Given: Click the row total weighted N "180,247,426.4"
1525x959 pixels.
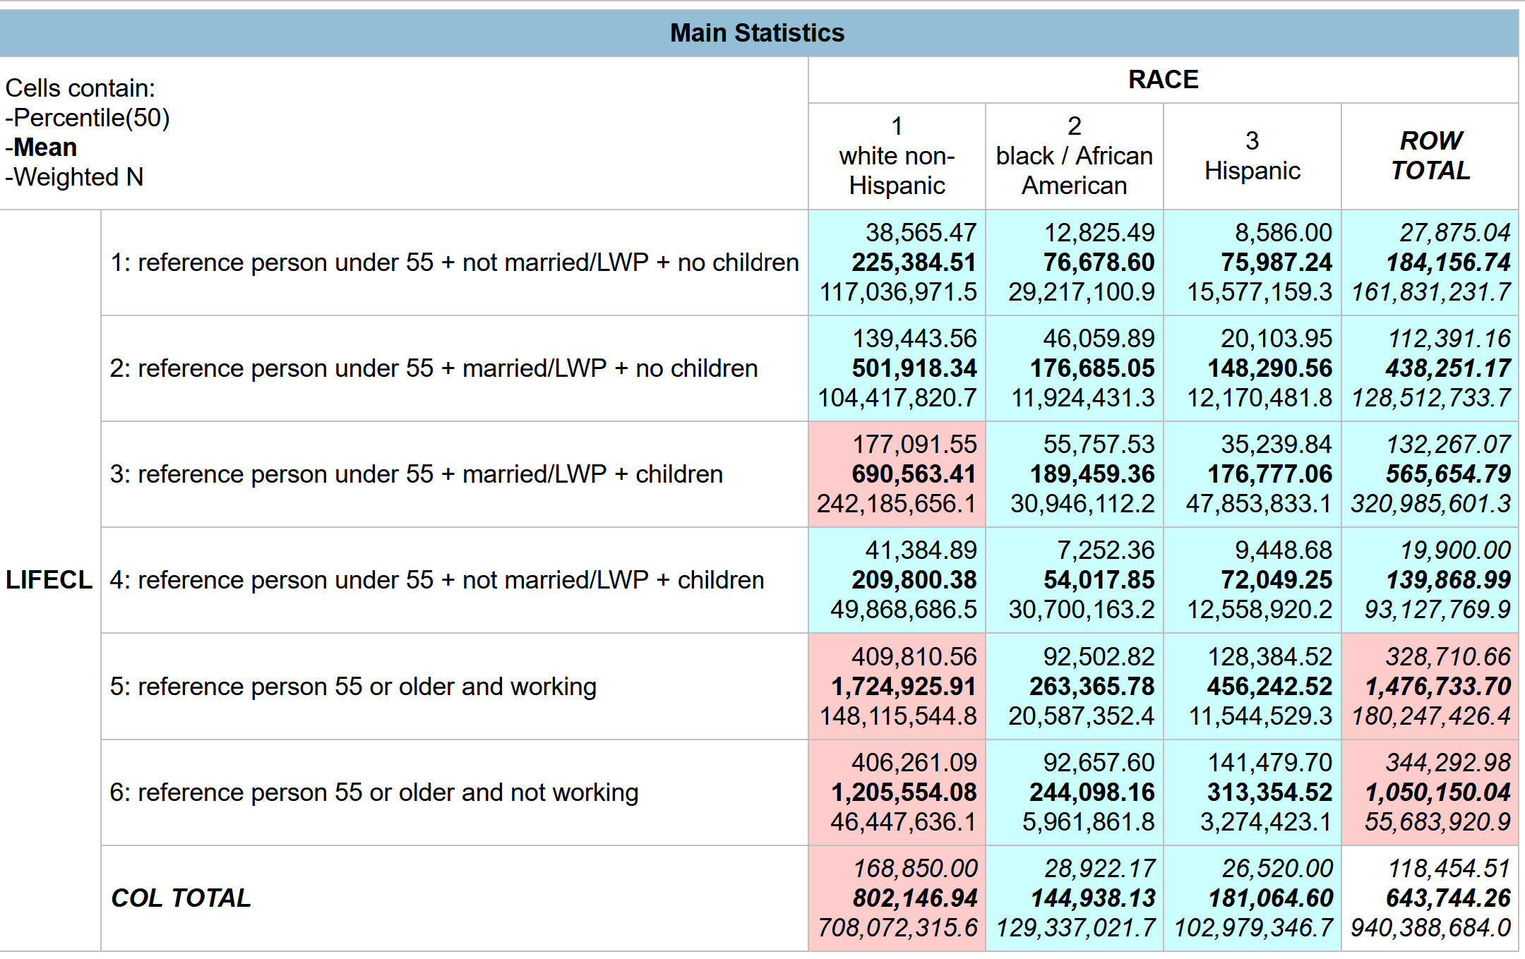Looking at the screenshot, I should 1431,716.
